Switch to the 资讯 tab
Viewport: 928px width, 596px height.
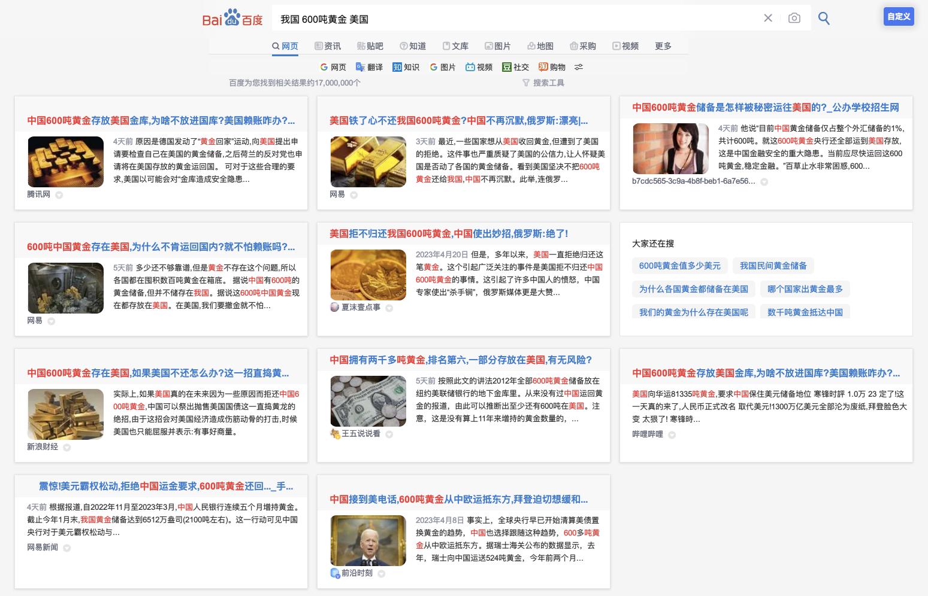pyautogui.click(x=328, y=45)
